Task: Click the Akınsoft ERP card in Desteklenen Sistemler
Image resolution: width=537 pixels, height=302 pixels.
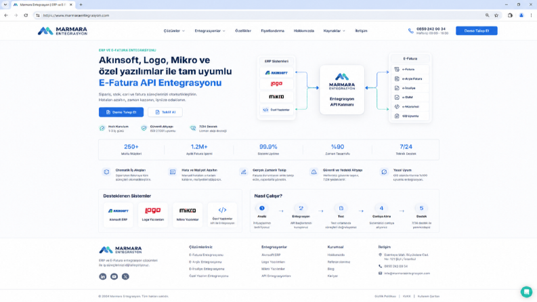Action: pyautogui.click(x=118, y=215)
